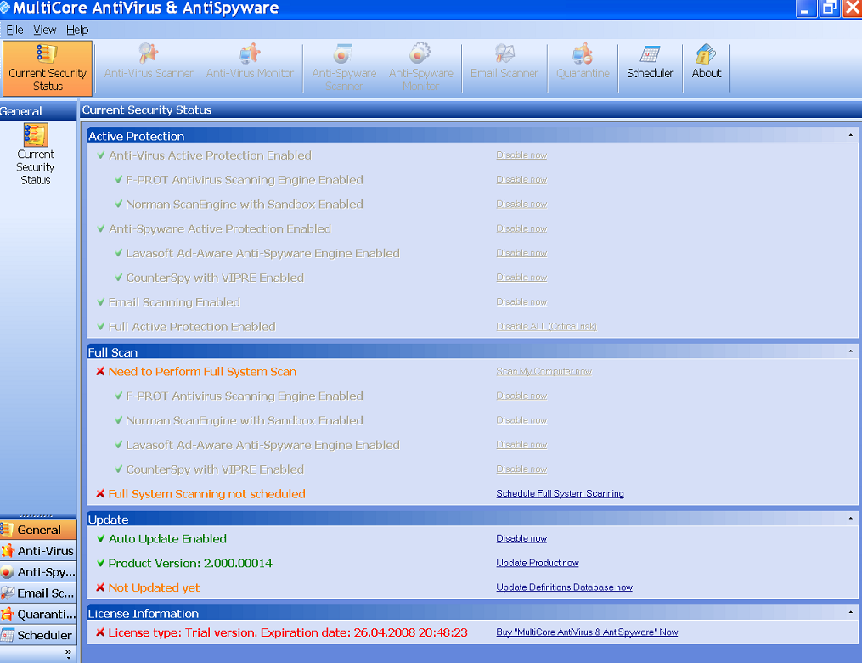Viewport: 862px width, 663px height.
Task: Select Quaranti... in the sidebar navigation
Action: coord(38,614)
